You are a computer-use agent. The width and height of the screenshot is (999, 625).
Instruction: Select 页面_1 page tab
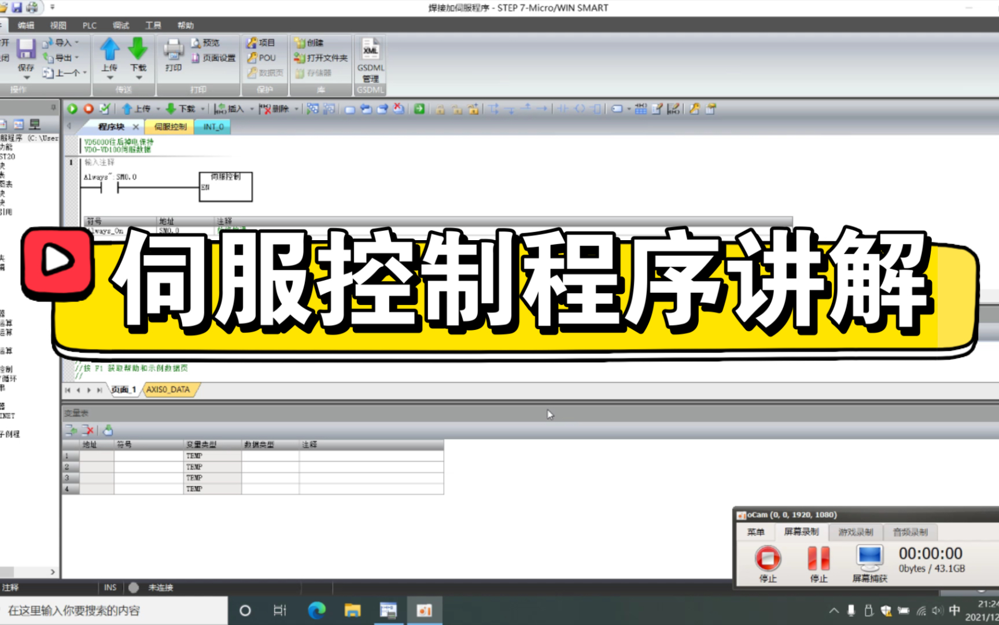[x=123, y=389]
